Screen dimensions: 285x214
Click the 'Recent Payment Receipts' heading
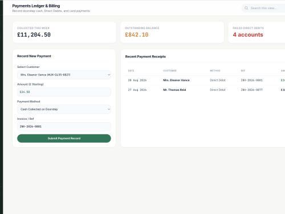point(145,56)
